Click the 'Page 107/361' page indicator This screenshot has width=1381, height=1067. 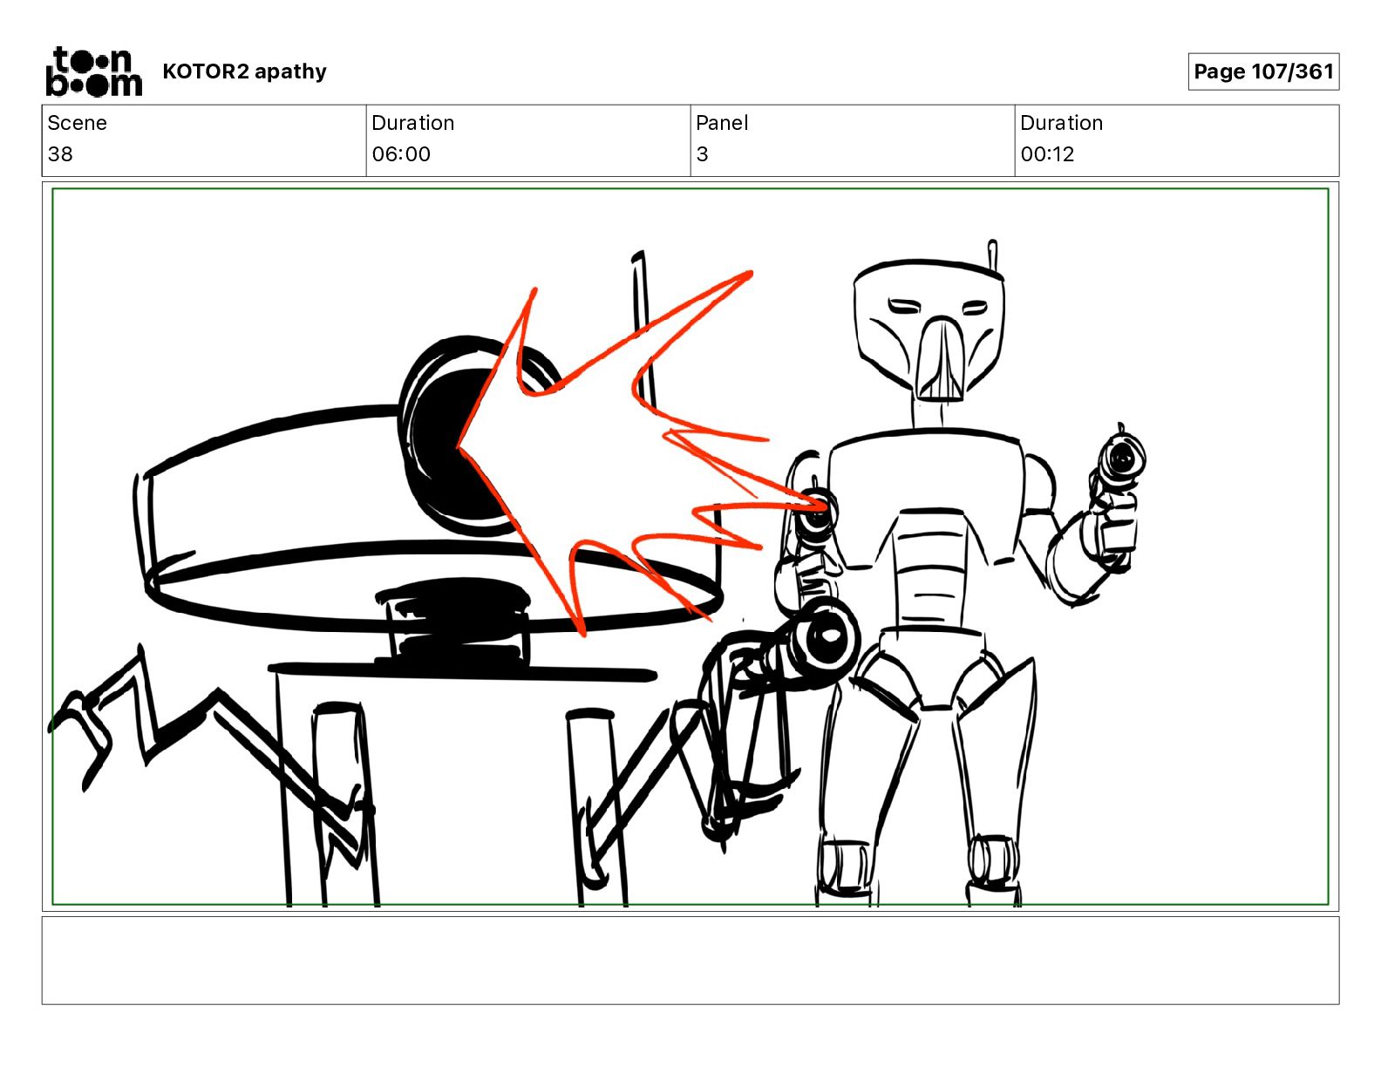tap(1263, 71)
